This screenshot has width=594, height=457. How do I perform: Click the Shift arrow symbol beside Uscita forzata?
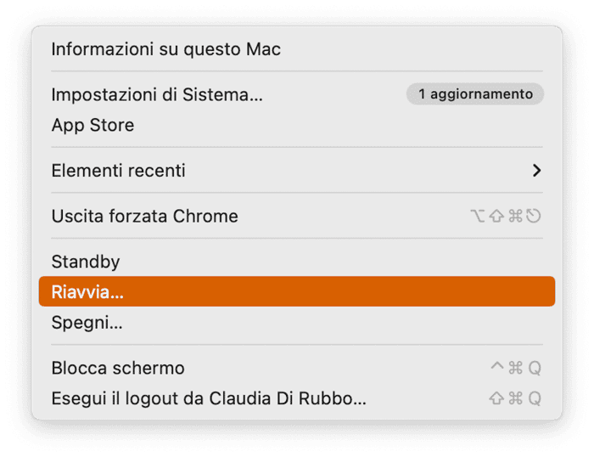[x=496, y=216]
